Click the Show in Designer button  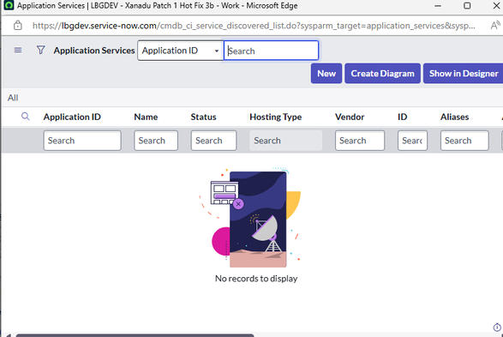(464, 74)
